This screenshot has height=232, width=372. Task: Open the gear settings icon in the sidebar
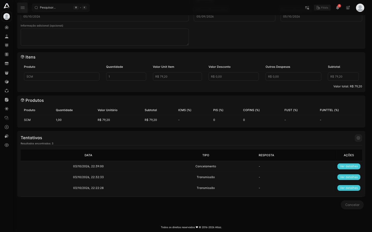point(7,109)
